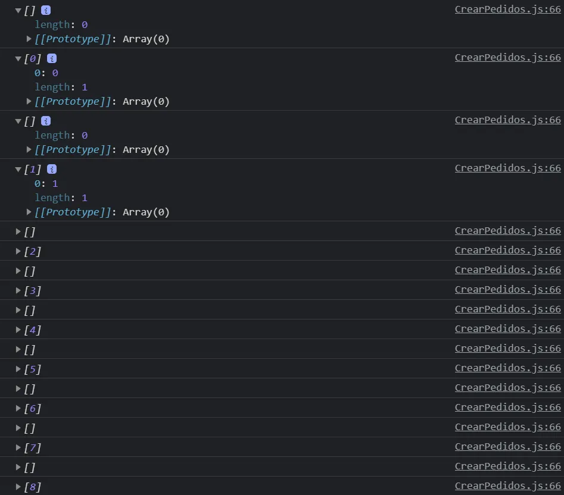The width and height of the screenshot is (564, 495).
Task: Click info icon on the topmost empty array
Action: point(46,10)
